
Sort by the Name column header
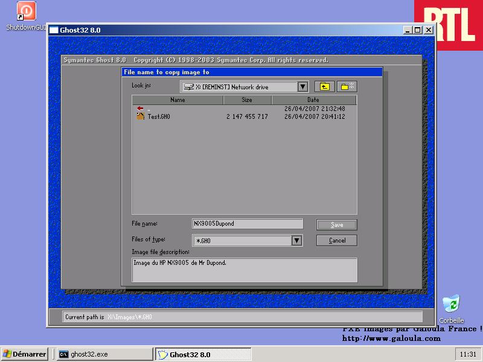178,100
